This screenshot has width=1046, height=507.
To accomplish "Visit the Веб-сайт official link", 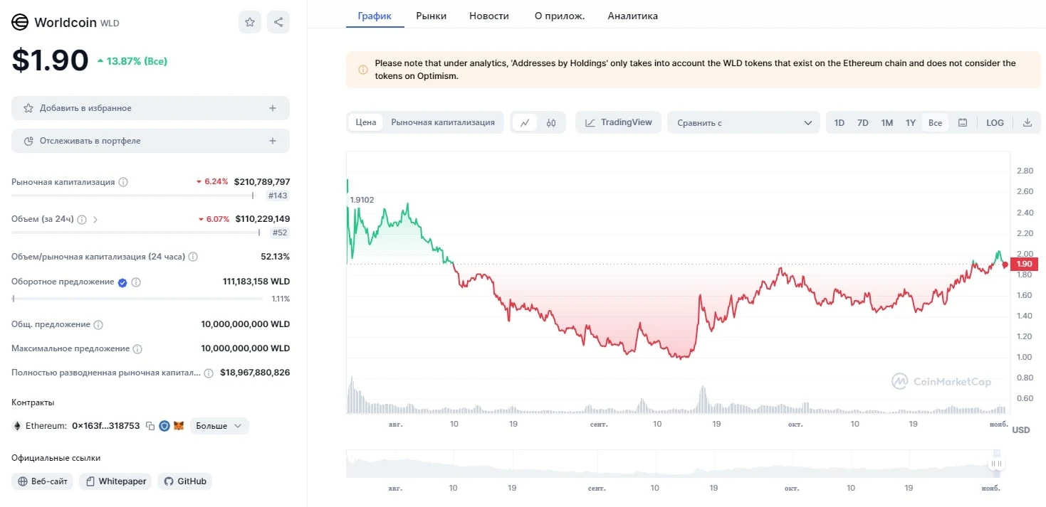I will [x=43, y=481].
